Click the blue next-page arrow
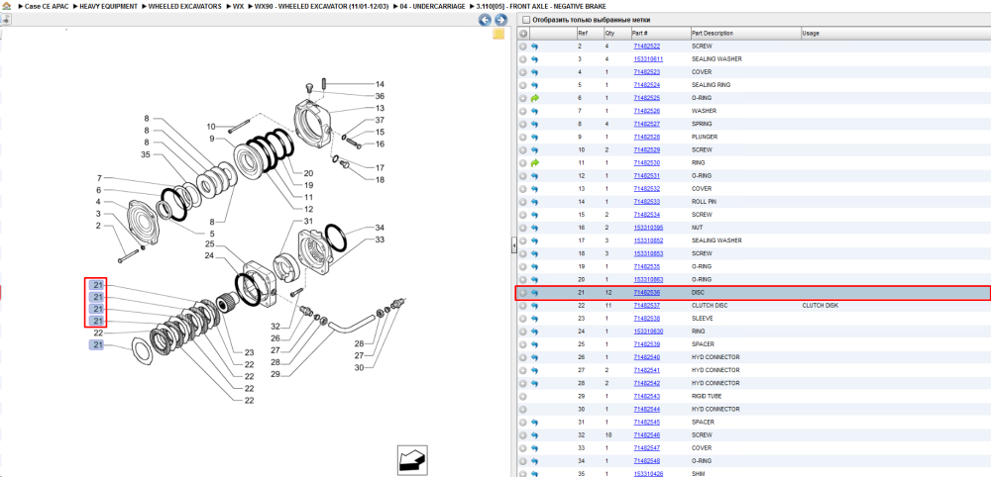 (499, 20)
